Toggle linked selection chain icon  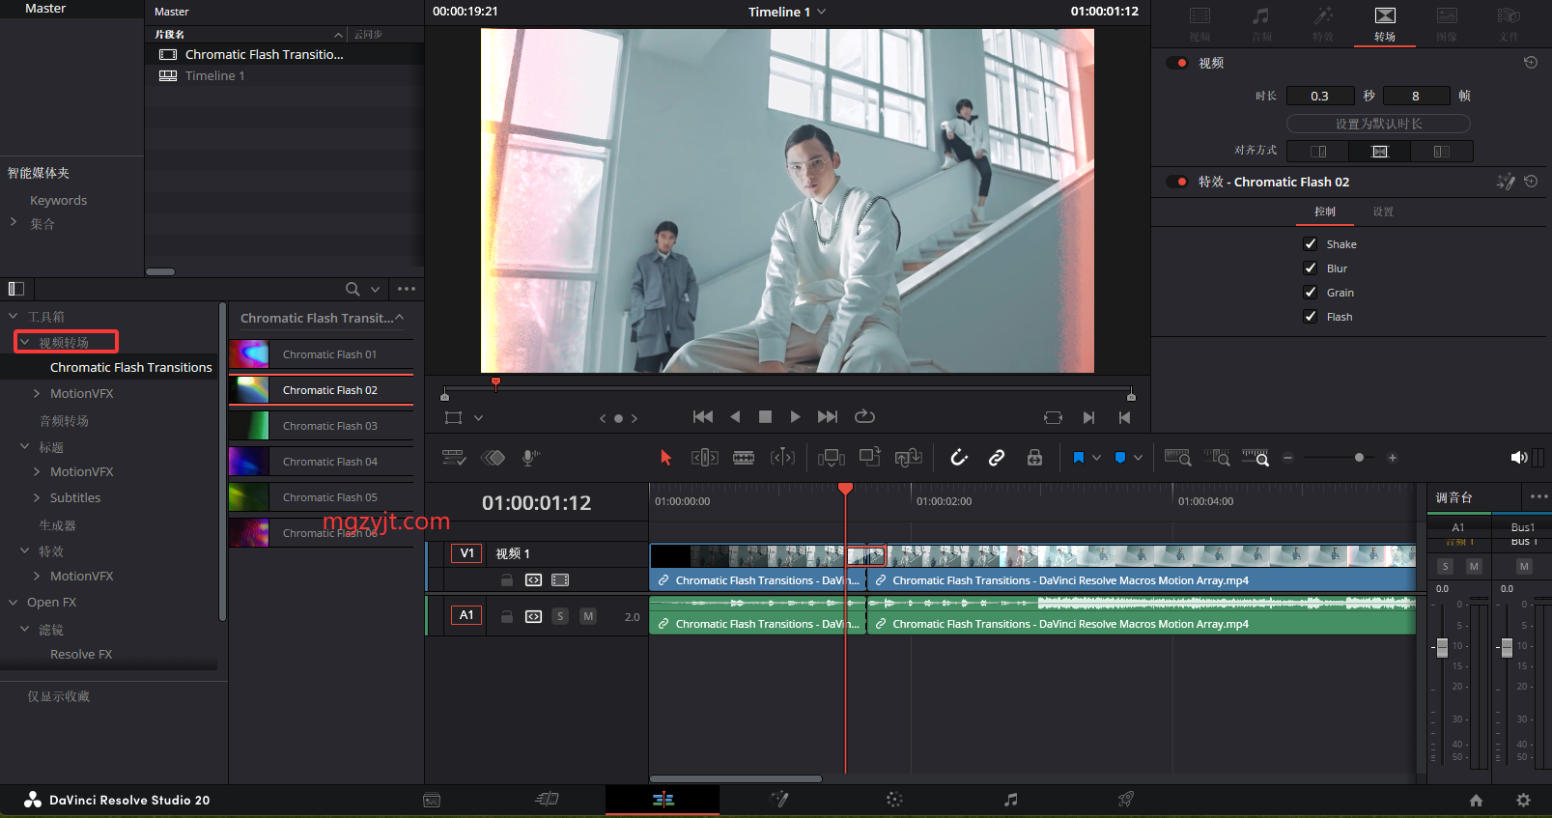[x=997, y=458]
